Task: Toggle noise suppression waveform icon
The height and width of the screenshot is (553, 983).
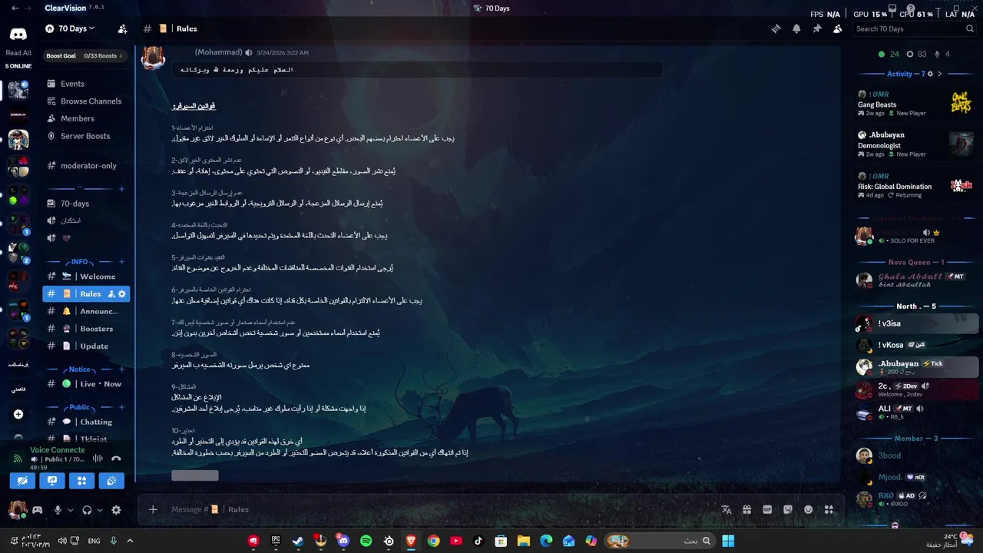Action: [x=98, y=459]
